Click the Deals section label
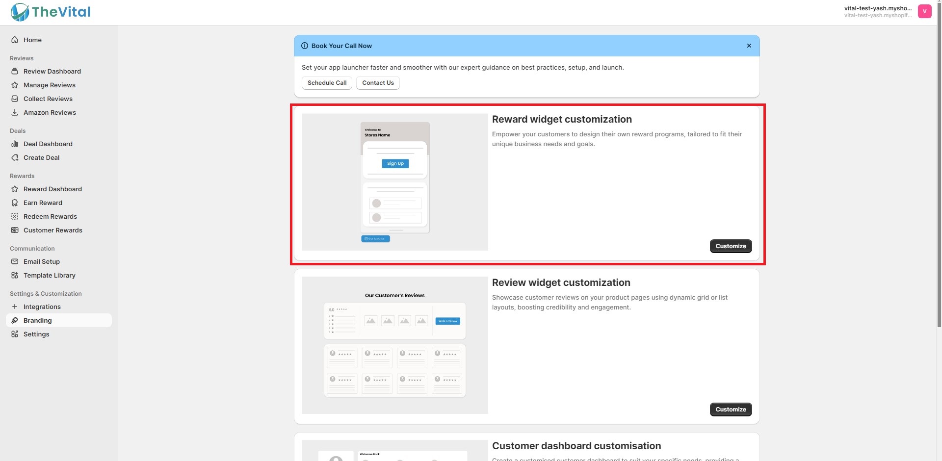This screenshot has width=942, height=461. (x=18, y=131)
